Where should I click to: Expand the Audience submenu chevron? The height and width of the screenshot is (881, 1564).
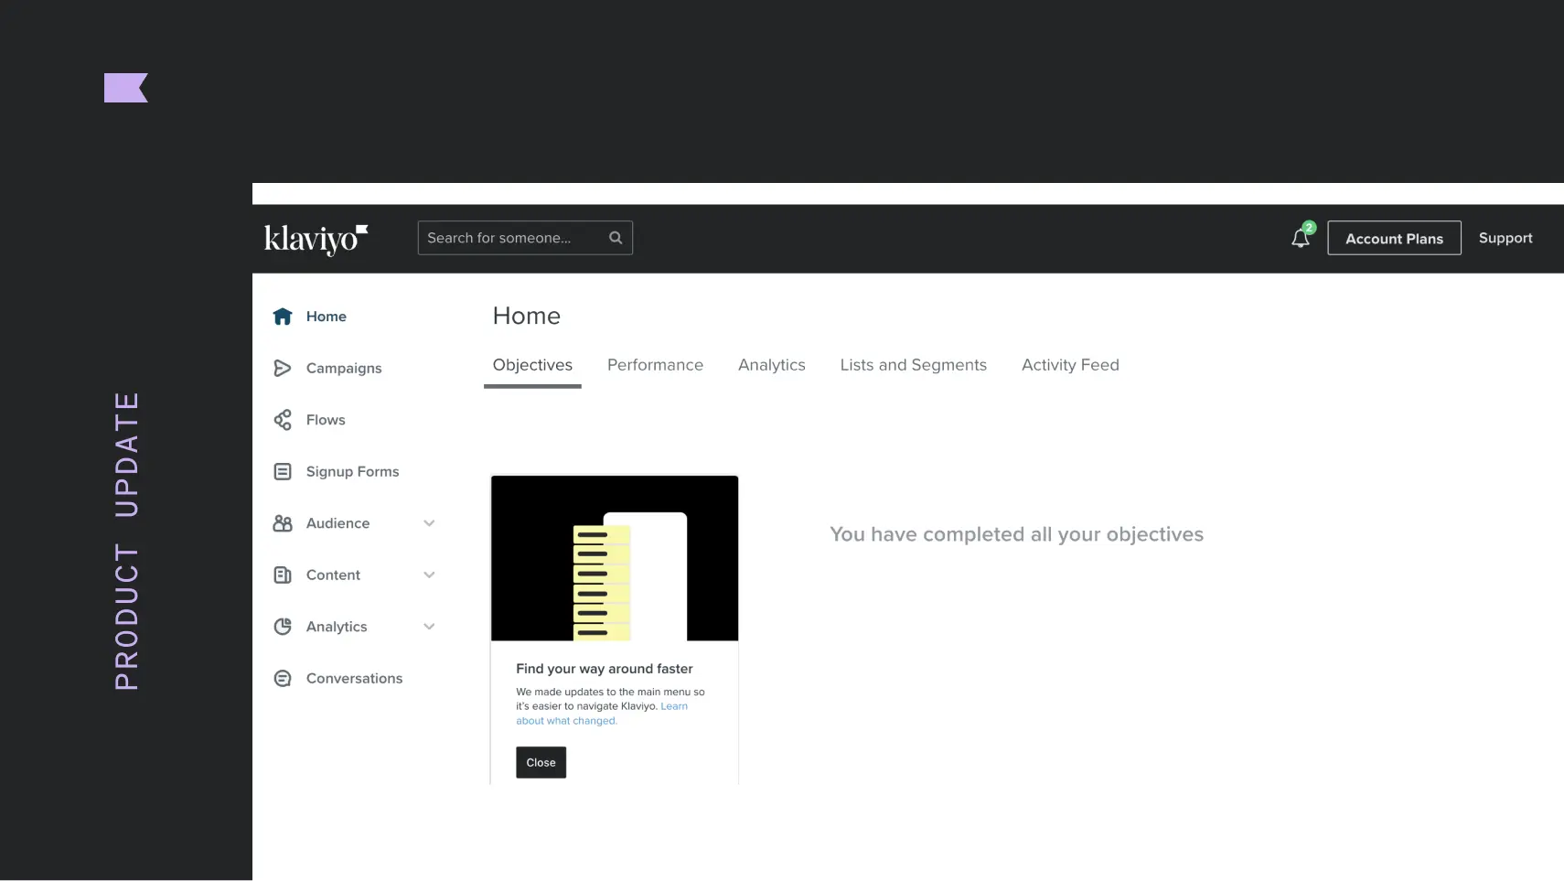429,523
